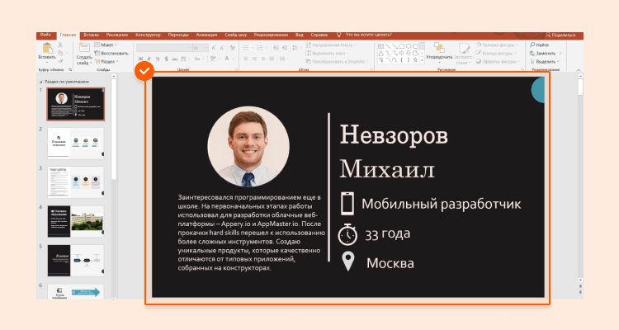Switch to the Рецензирование tab
Screen dimensions: 619x330
click(271, 35)
